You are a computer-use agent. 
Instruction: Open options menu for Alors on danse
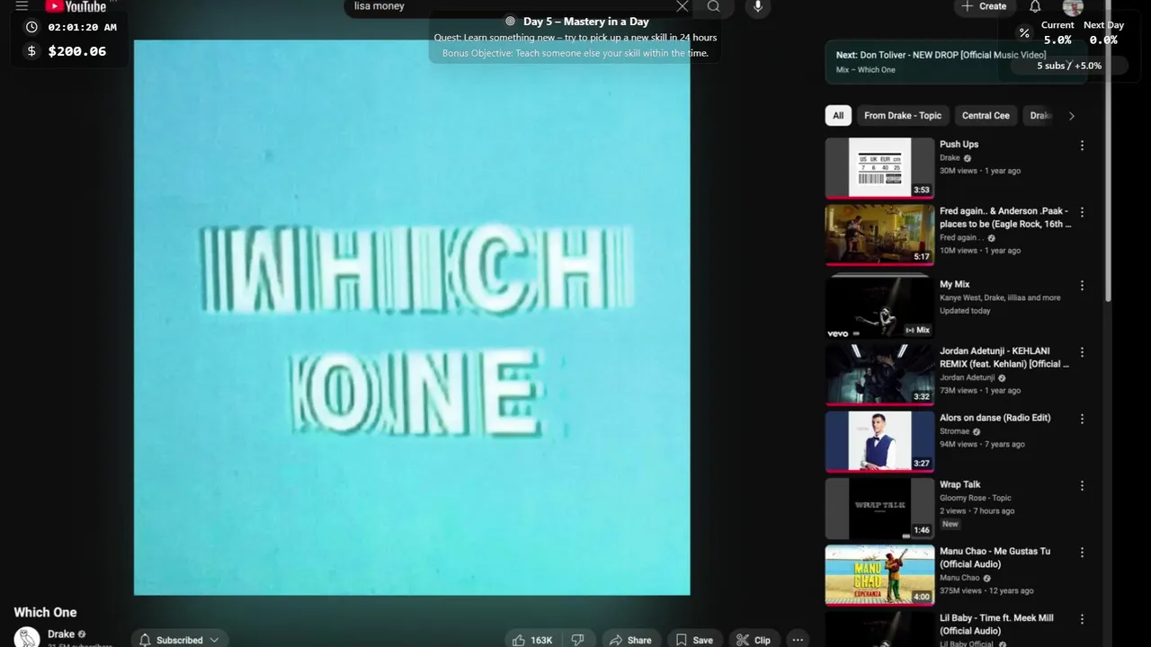click(x=1082, y=419)
